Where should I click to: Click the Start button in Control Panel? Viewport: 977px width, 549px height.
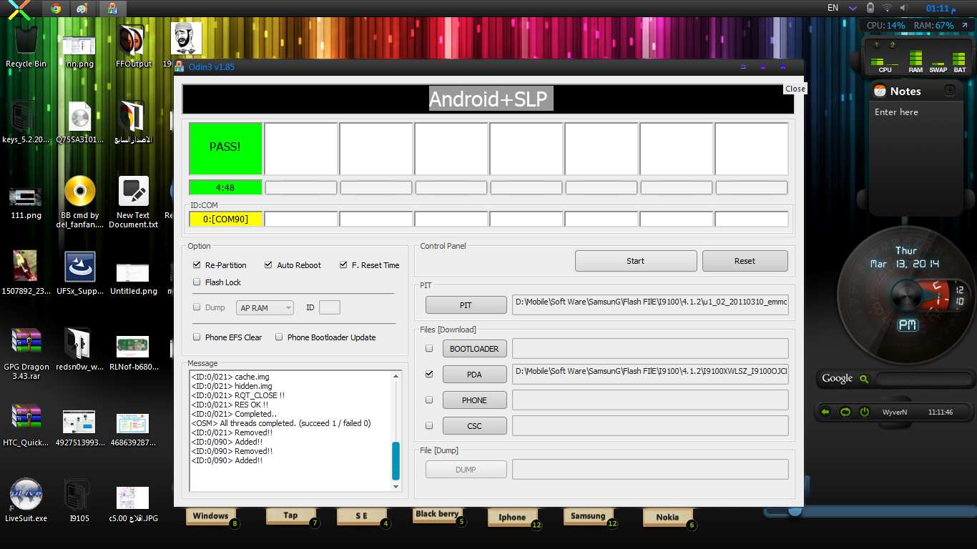[x=636, y=261]
